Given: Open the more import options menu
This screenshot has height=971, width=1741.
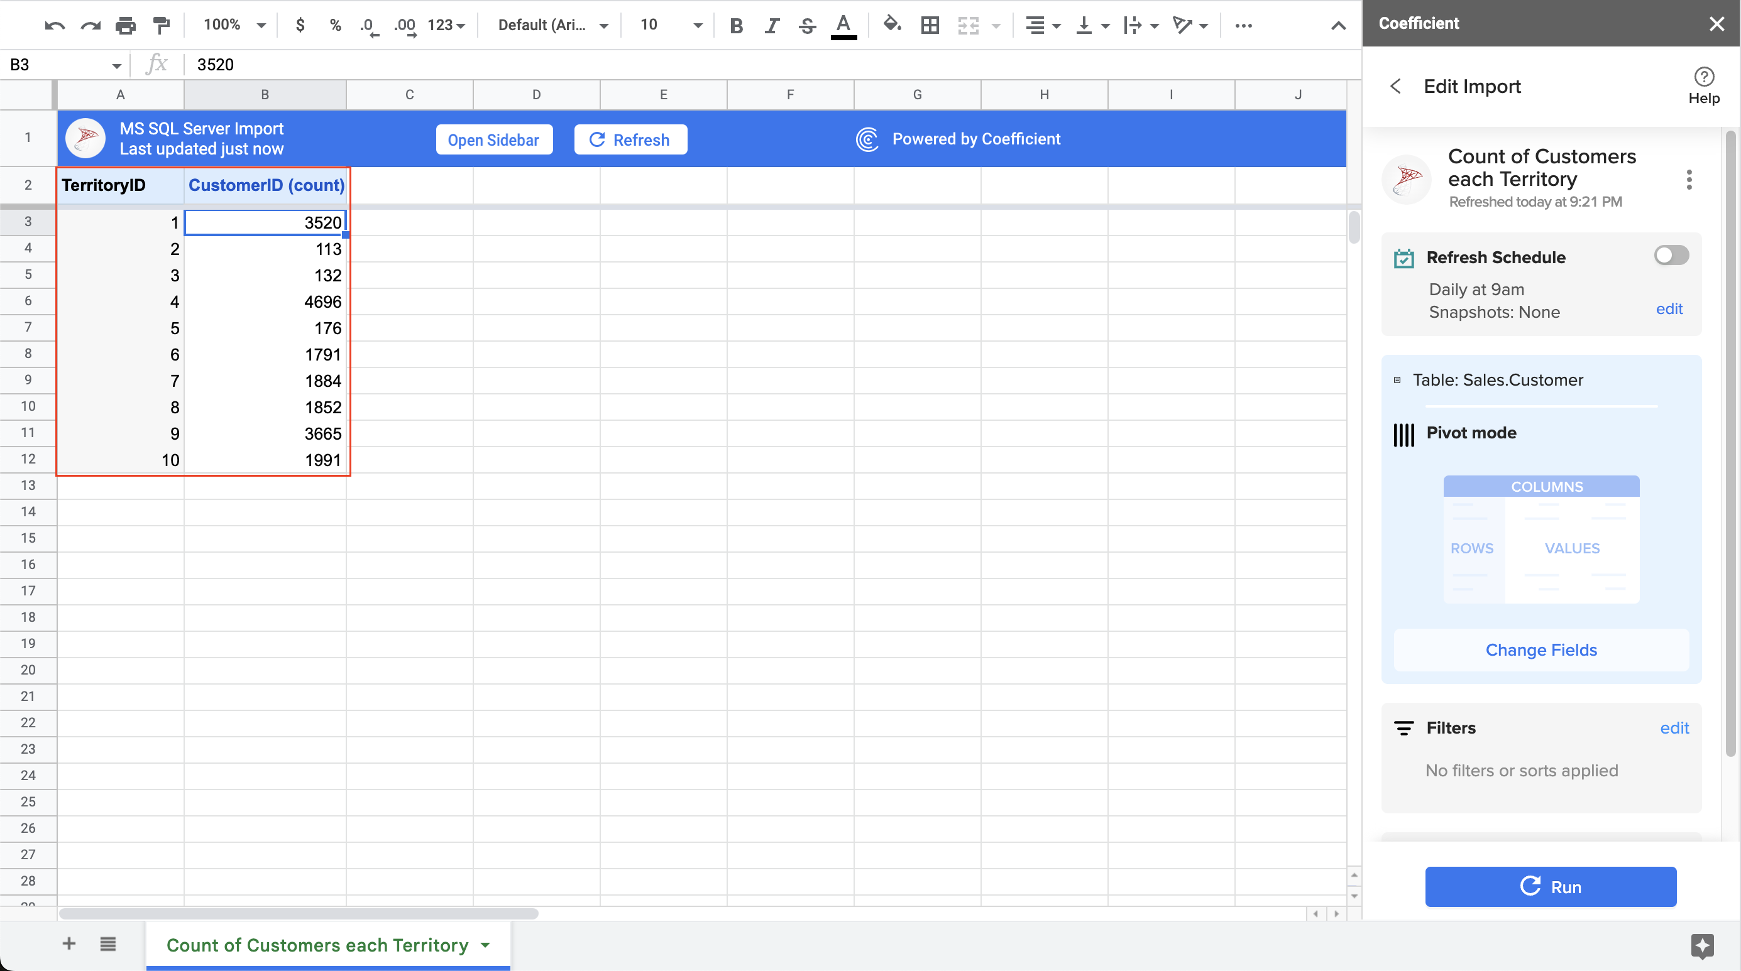Looking at the screenshot, I should tap(1689, 180).
